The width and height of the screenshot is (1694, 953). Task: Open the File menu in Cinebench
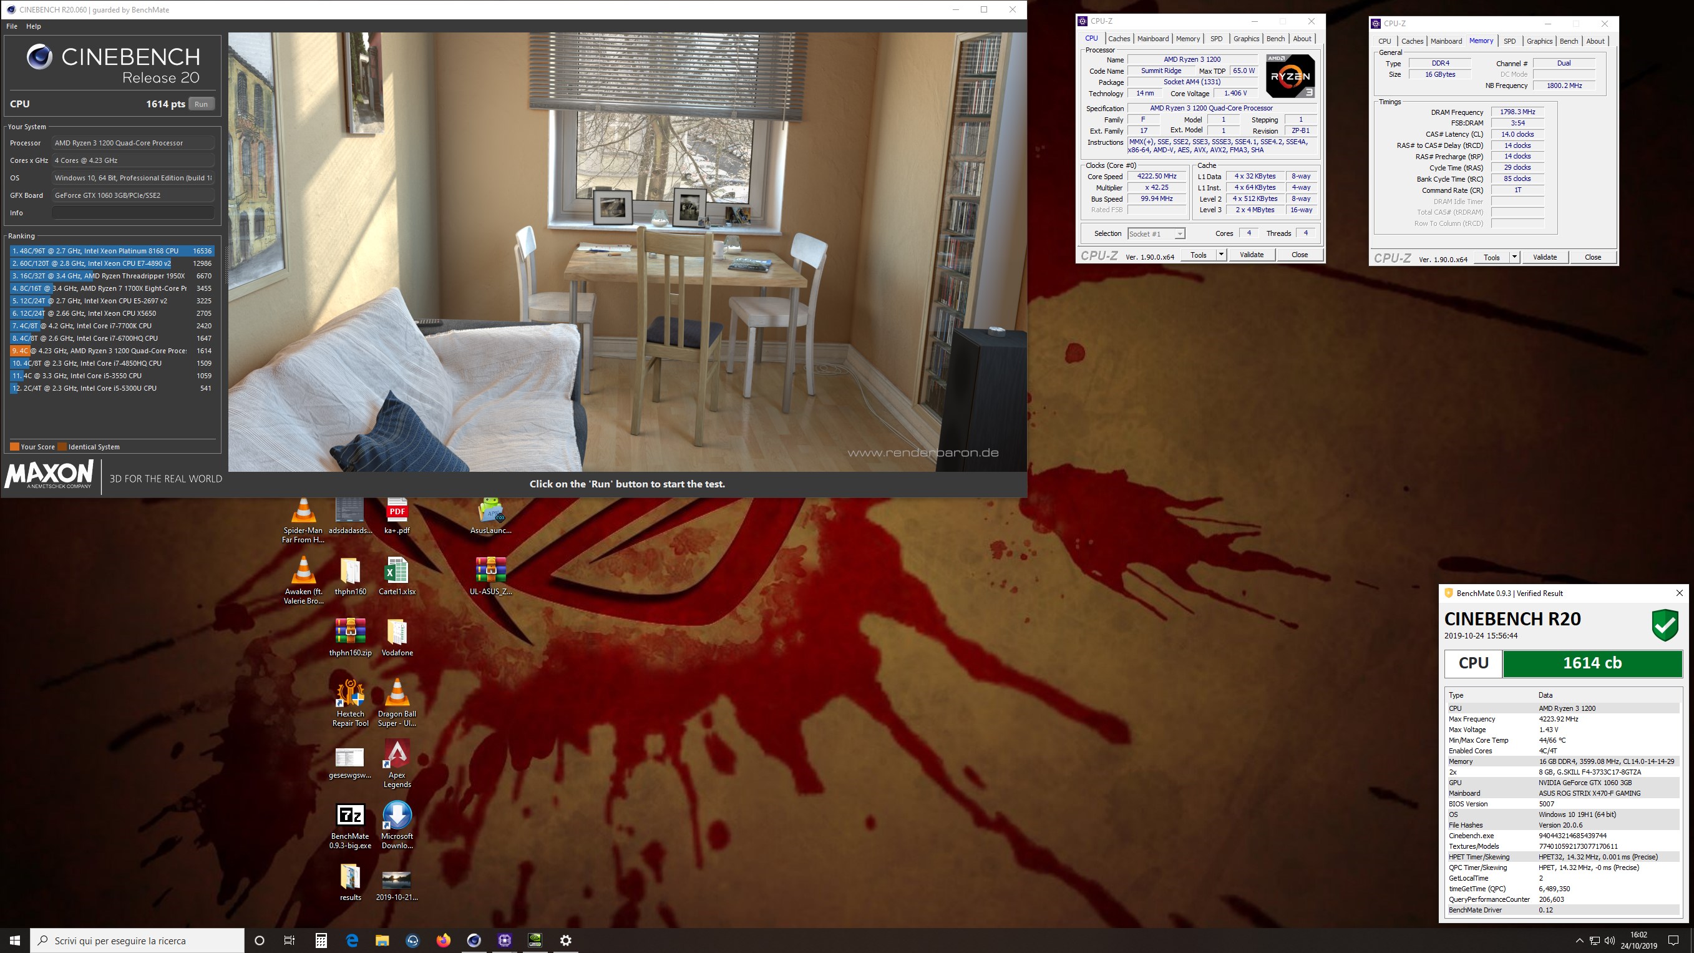[12, 26]
